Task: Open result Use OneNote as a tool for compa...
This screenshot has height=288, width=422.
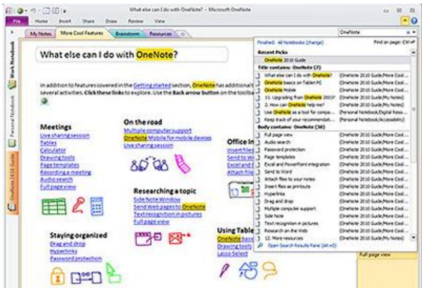Action: 333,112
